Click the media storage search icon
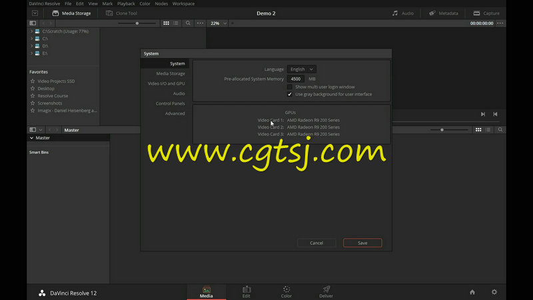Screen dimensions: 533x300 pyautogui.click(x=188, y=23)
